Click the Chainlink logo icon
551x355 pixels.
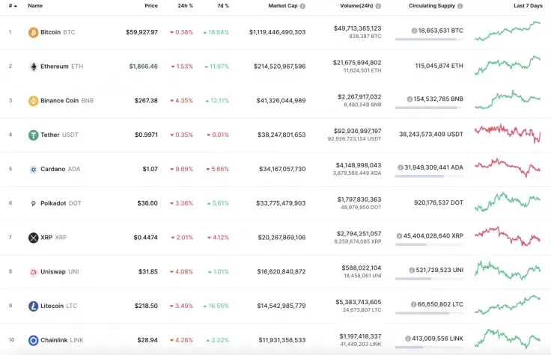coord(33,340)
